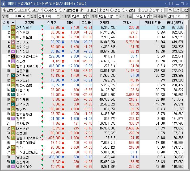Click the 신 badge icon next to 대한제당
This screenshot has width=190, height=171.
pos(13,99)
